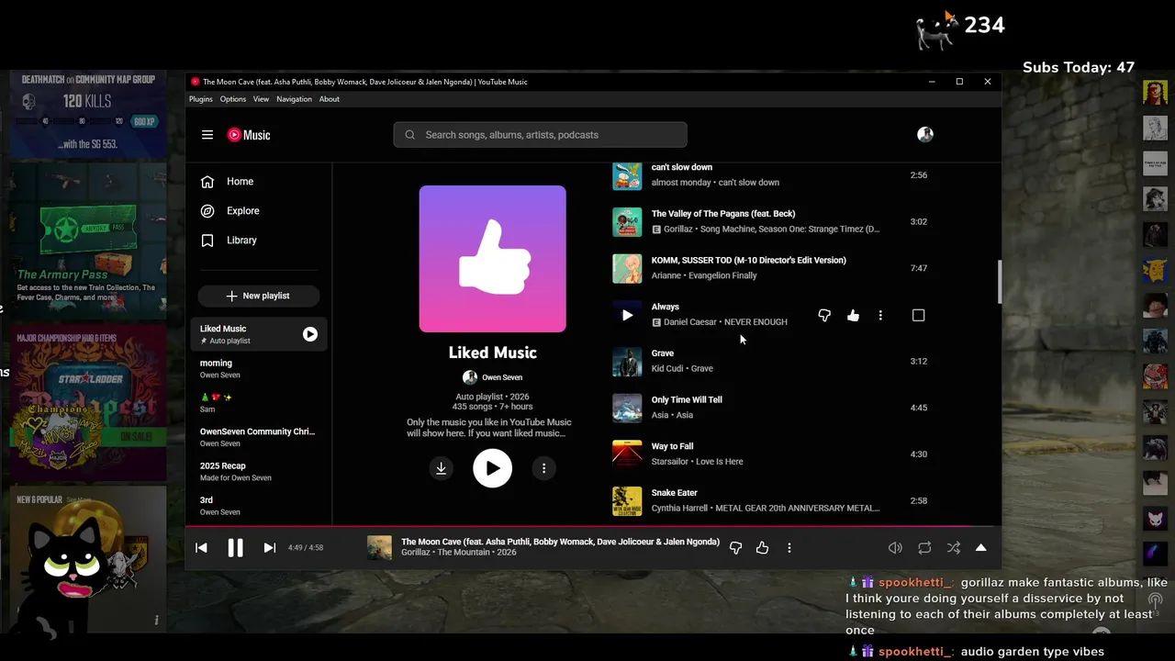Expand the now playing view

click(x=980, y=548)
